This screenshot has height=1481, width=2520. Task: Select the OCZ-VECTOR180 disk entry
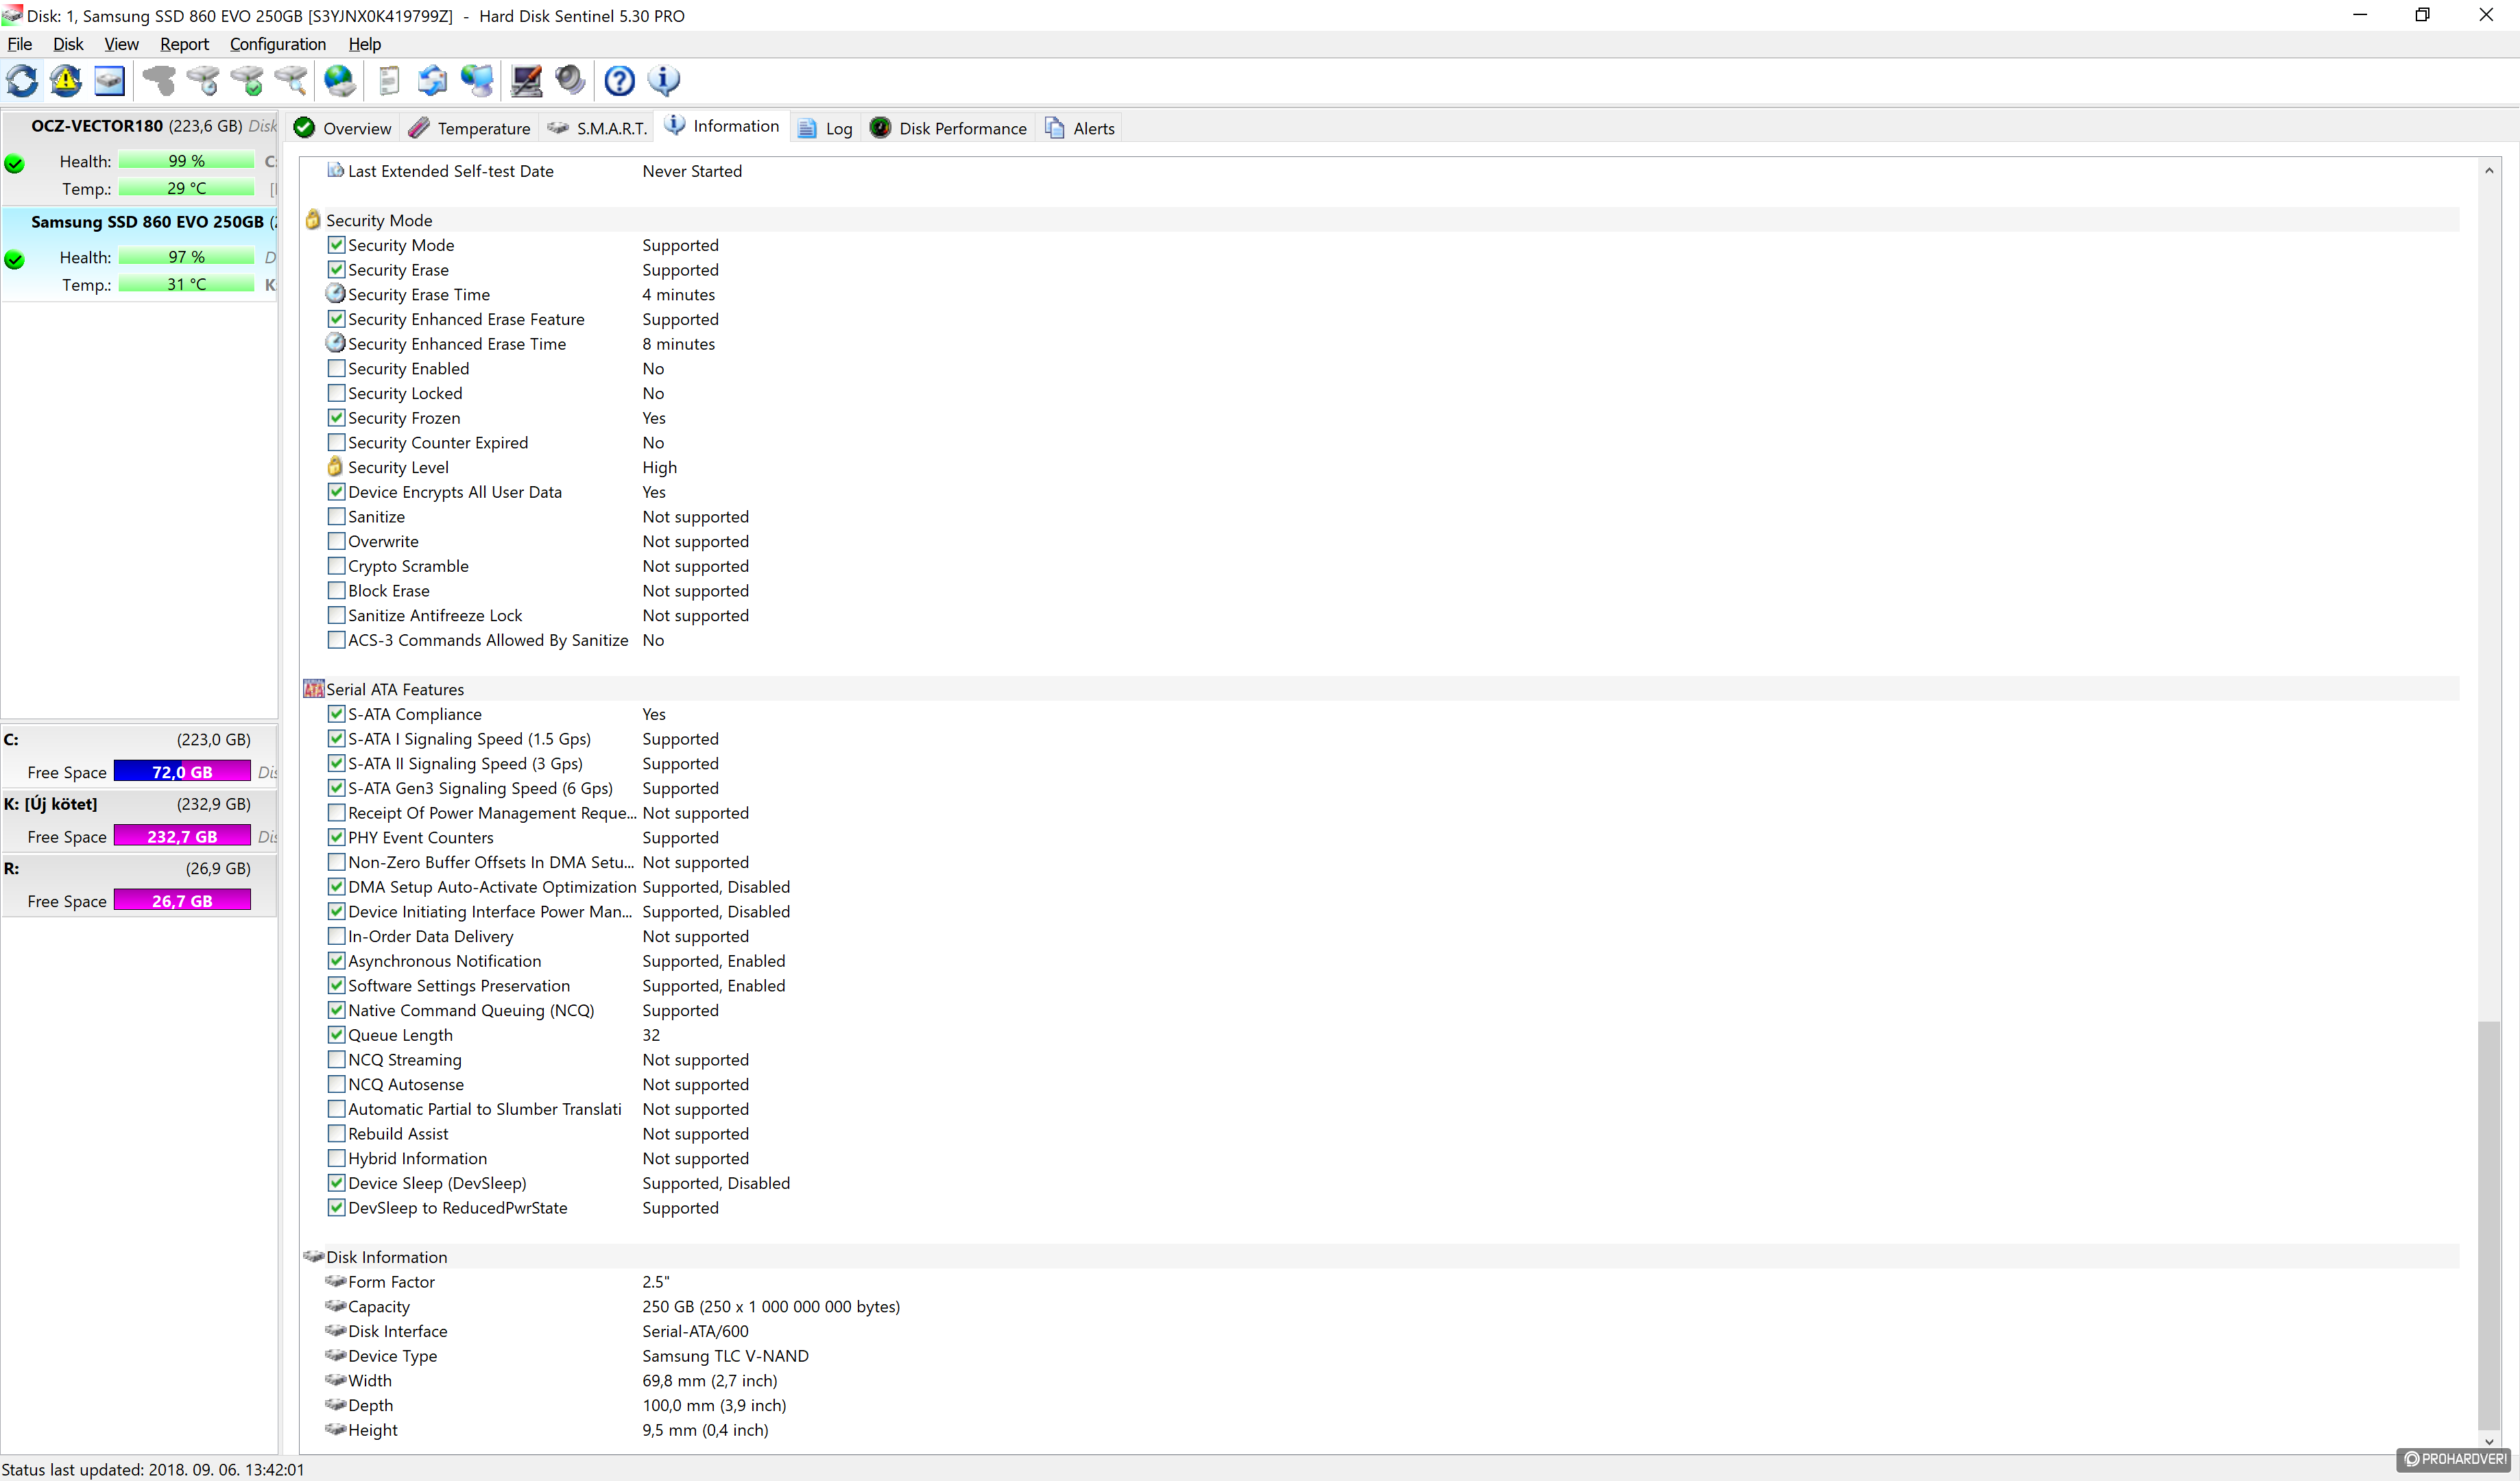pyautogui.click(x=139, y=158)
